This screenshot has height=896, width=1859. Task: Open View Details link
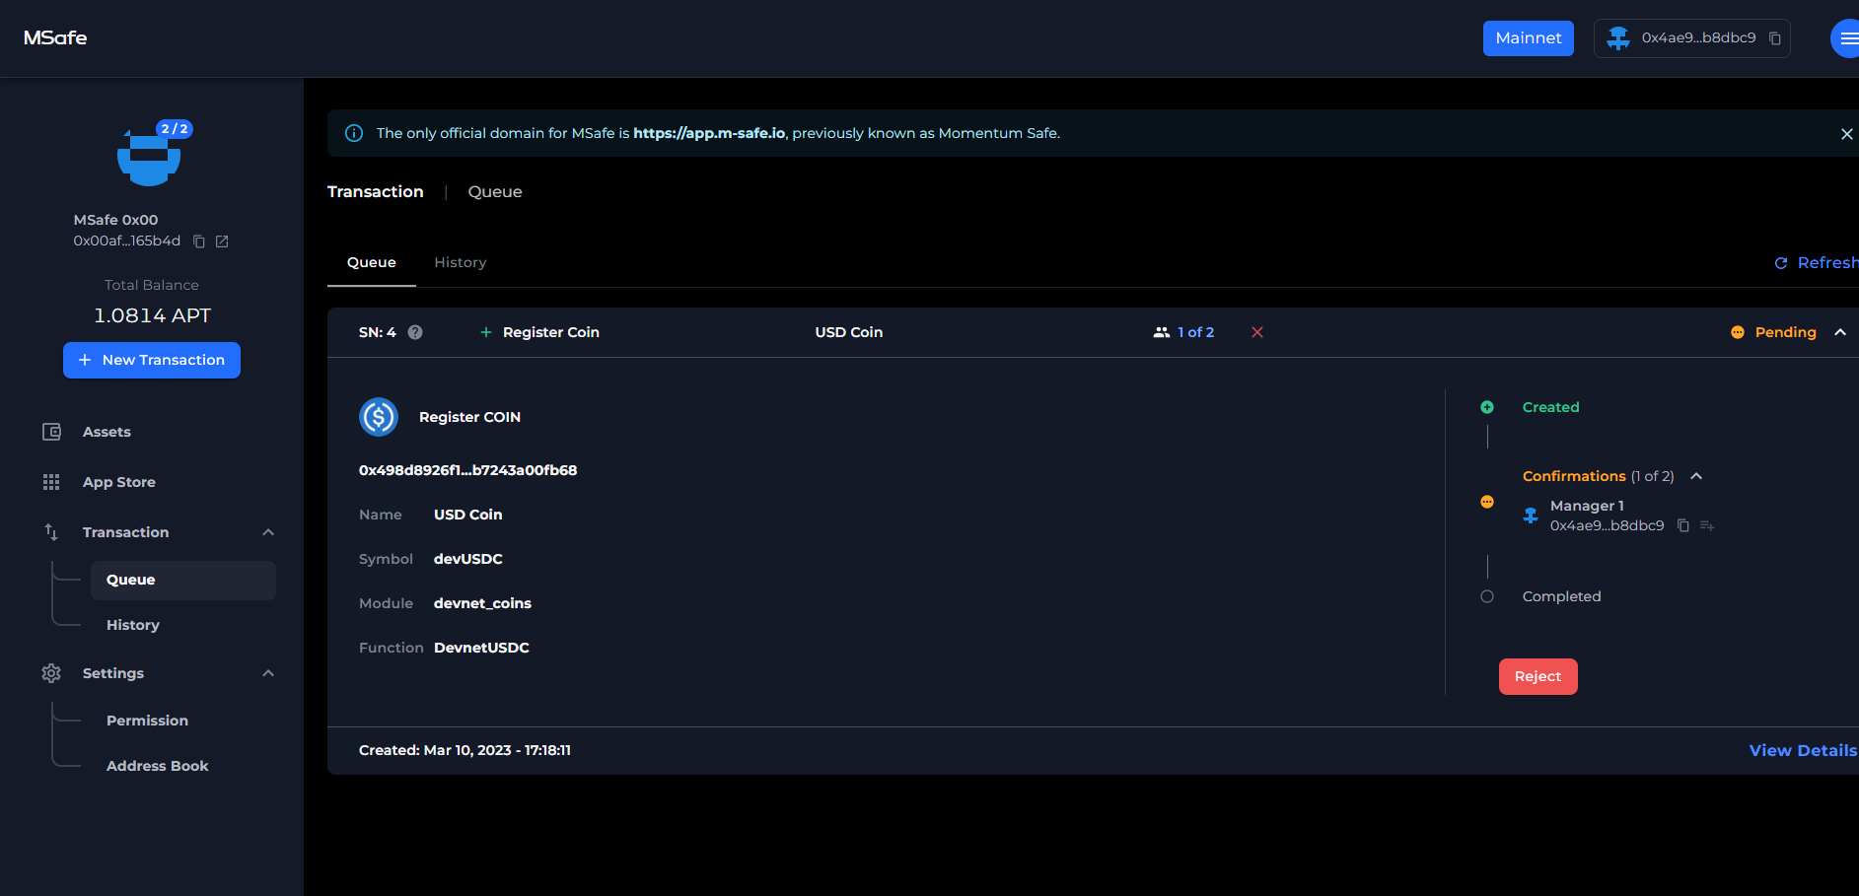(1802, 750)
